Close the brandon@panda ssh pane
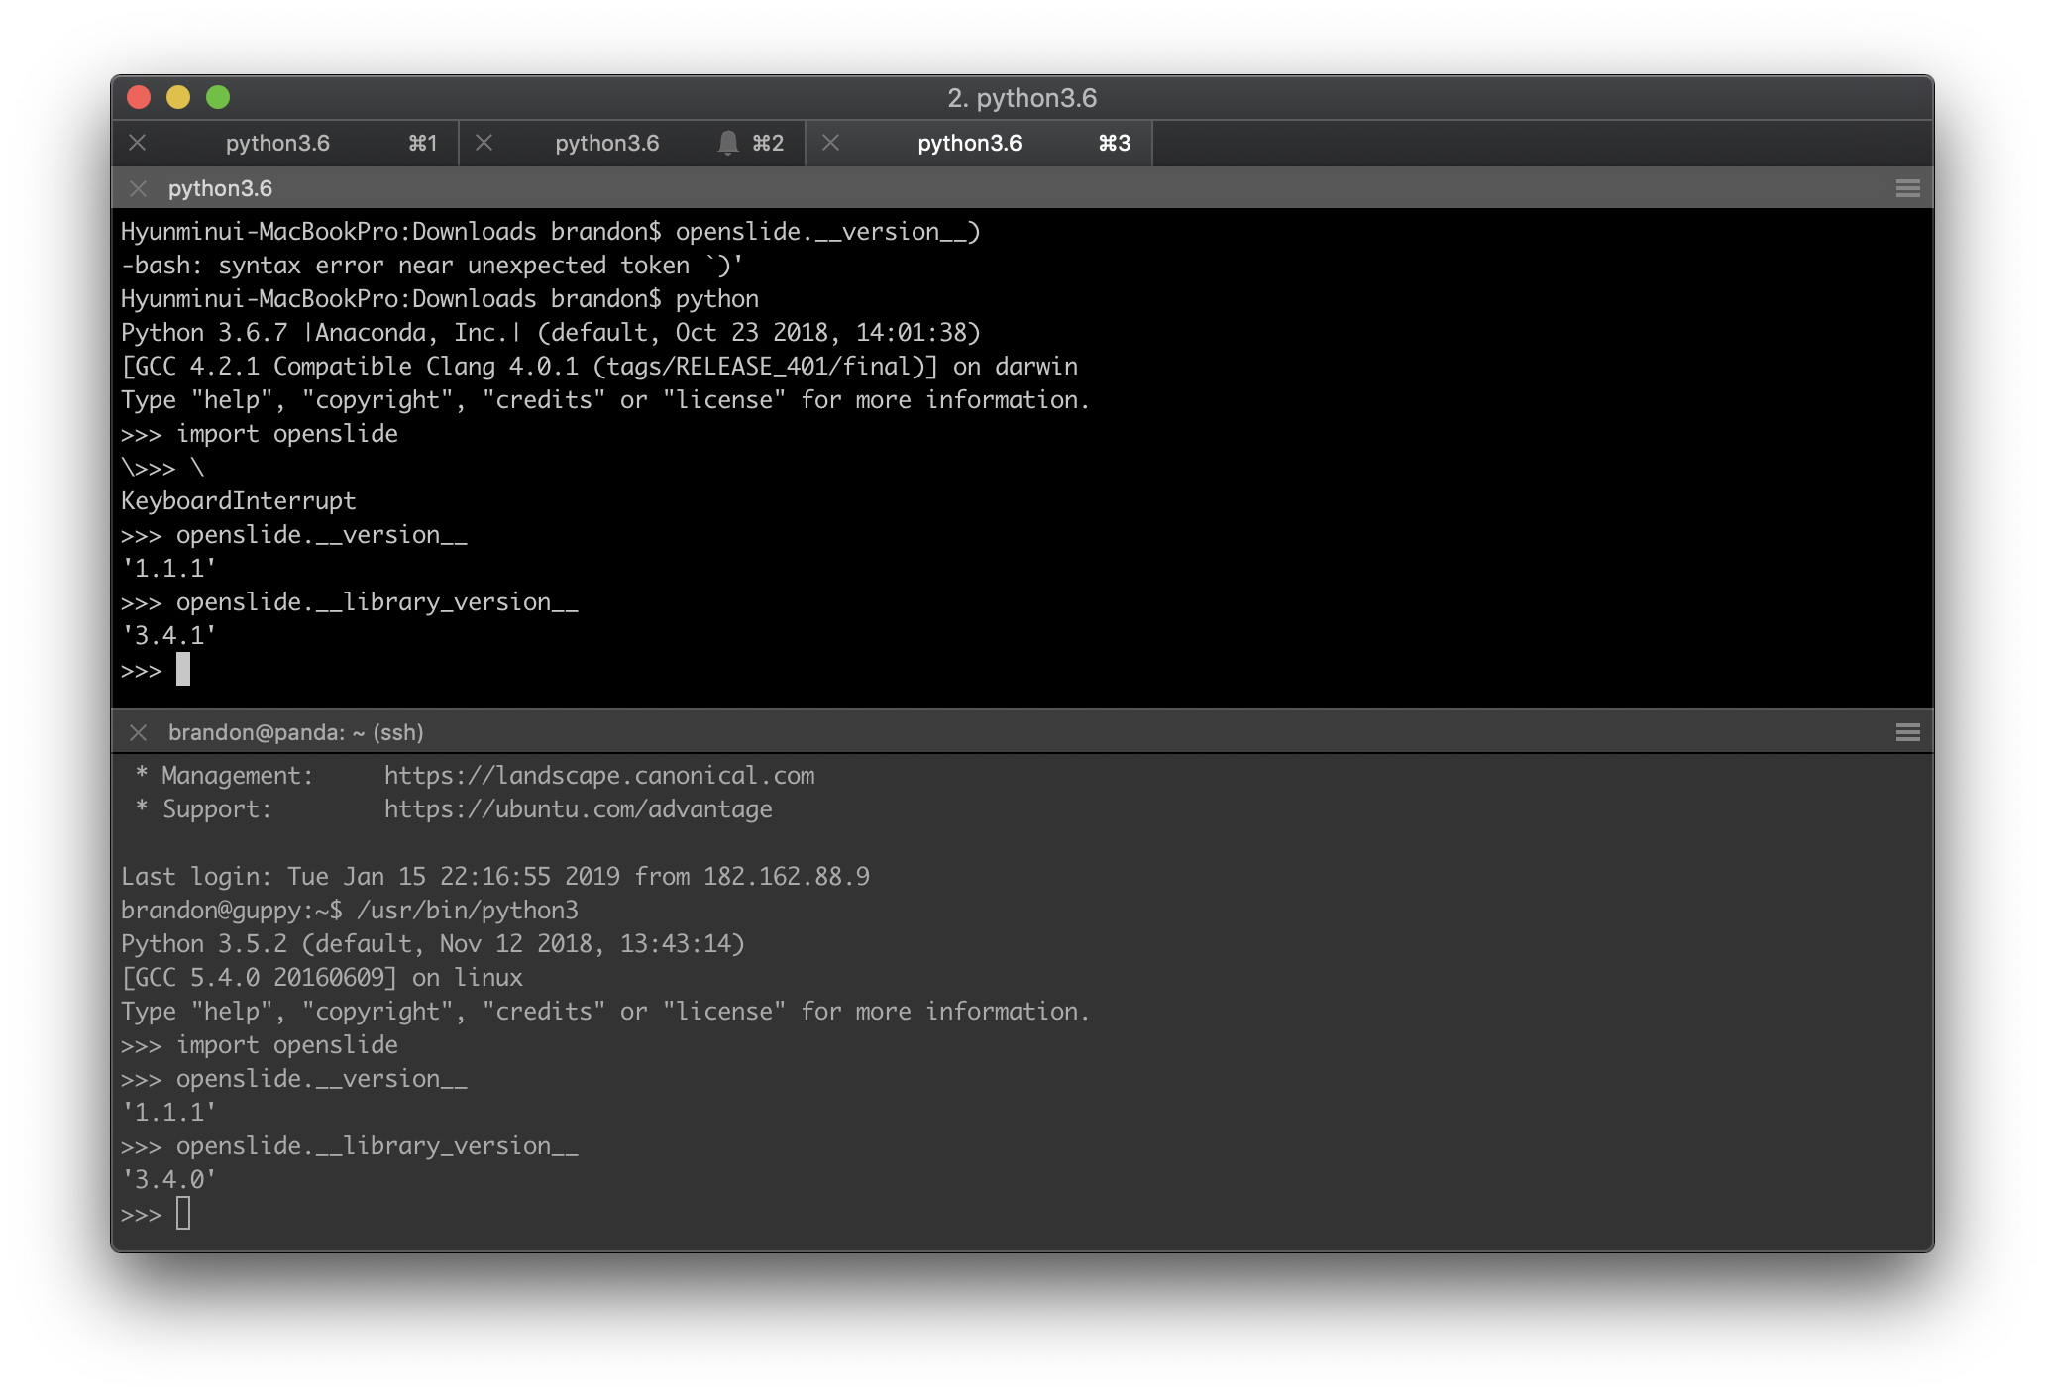 click(137, 733)
